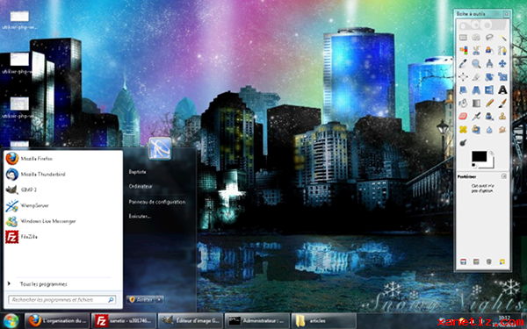Open Windows Live Messenger from Start menu
The width and height of the screenshot is (527, 329).
click(63, 221)
